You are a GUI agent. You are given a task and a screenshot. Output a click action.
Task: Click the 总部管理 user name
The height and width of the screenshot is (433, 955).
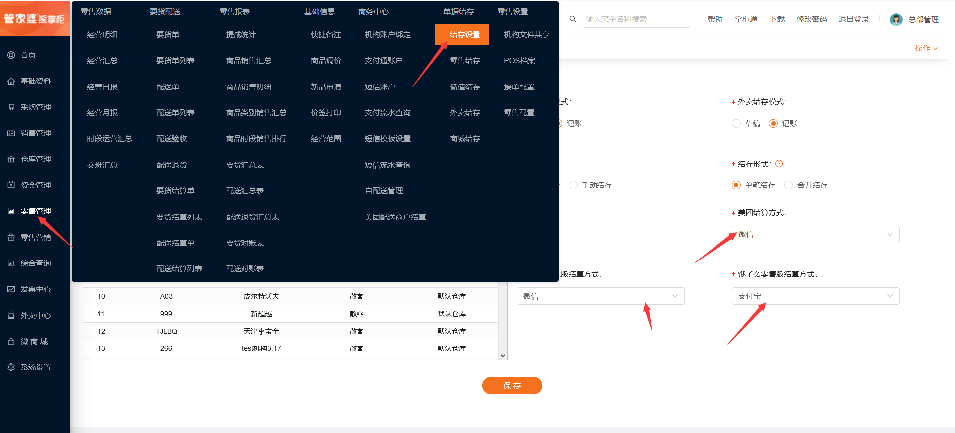(x=923, y=20)
